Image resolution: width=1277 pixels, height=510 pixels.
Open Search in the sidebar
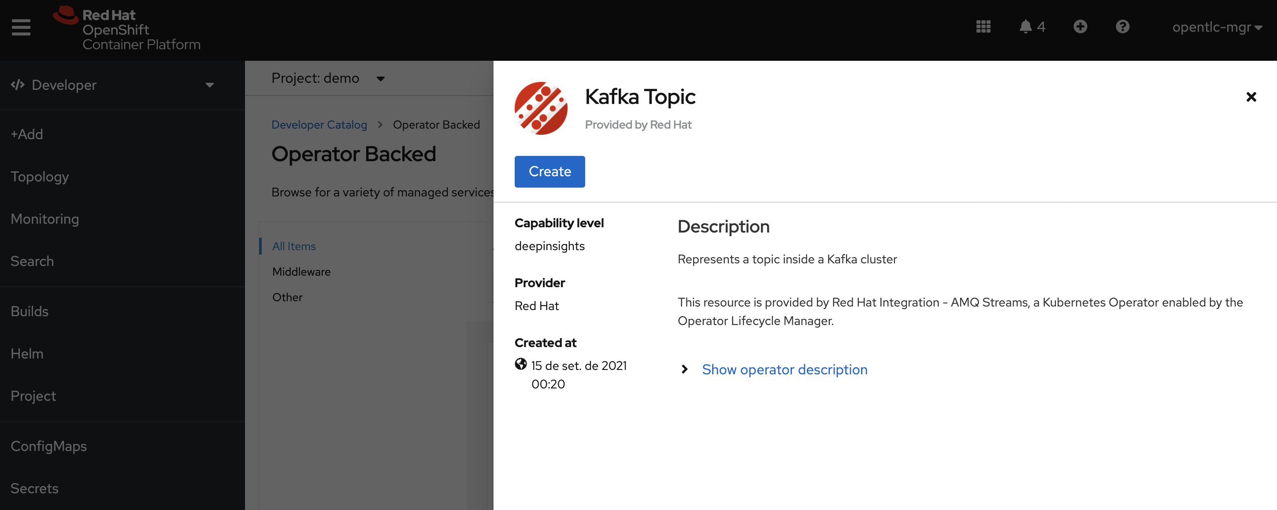(x=32, y=261)
